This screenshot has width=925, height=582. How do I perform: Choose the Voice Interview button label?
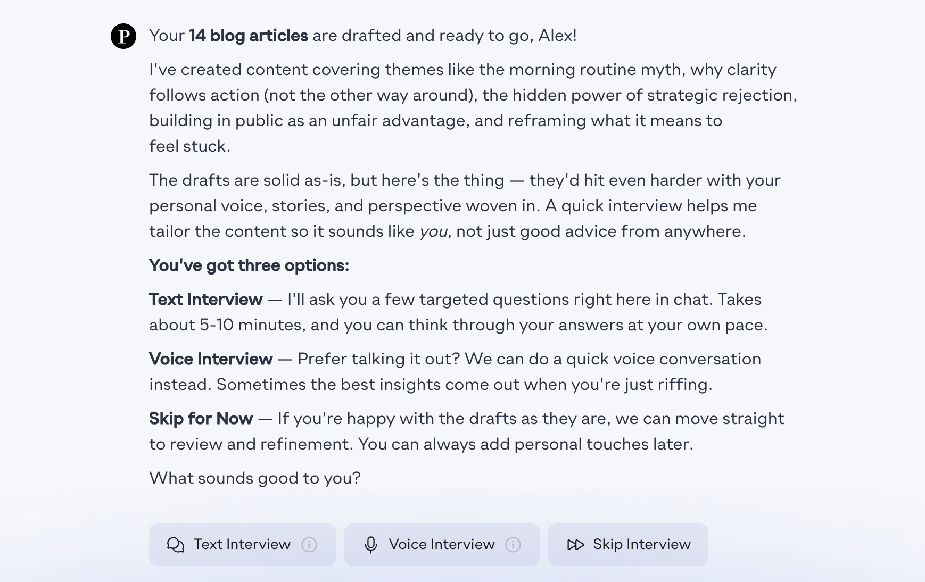tap(442, 544)
